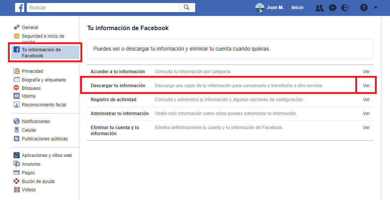Click Ver for Acceder a tu información
Image resolution: width=390 pixels, height=200 pixels.
tap(366, 71)
